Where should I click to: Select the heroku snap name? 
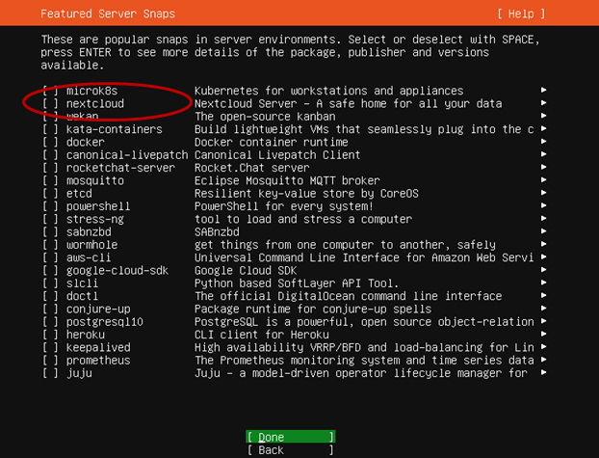(85, 335)
